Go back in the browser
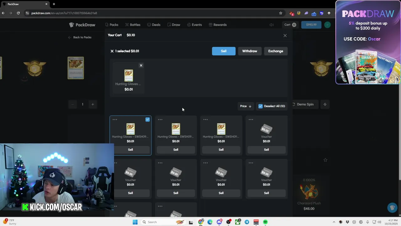Image resolution: width=401 pixels, height=226 pixels. coord(3,13)
